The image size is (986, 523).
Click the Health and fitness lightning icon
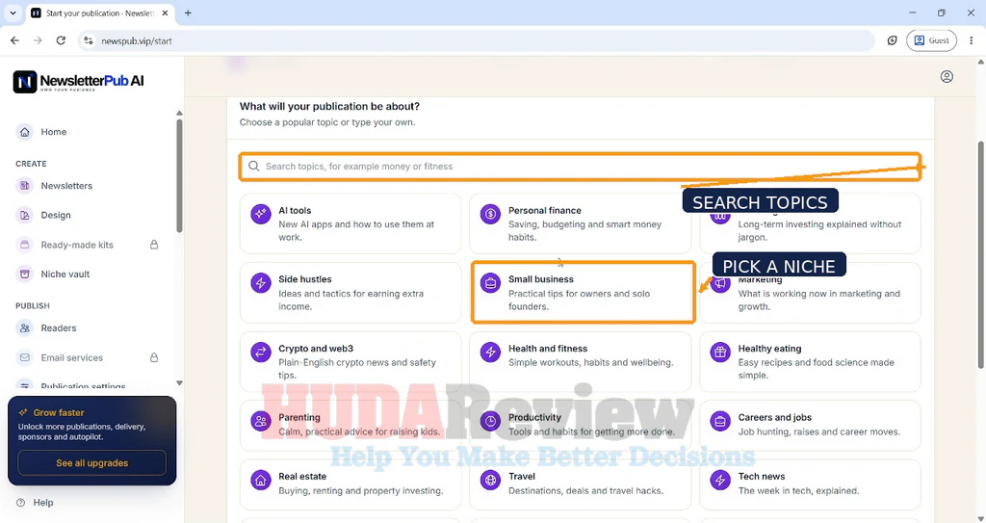490,352
